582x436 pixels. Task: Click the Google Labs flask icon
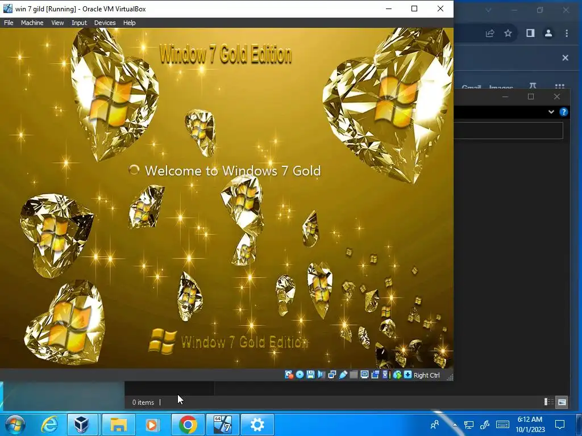[x=533, y=86]
